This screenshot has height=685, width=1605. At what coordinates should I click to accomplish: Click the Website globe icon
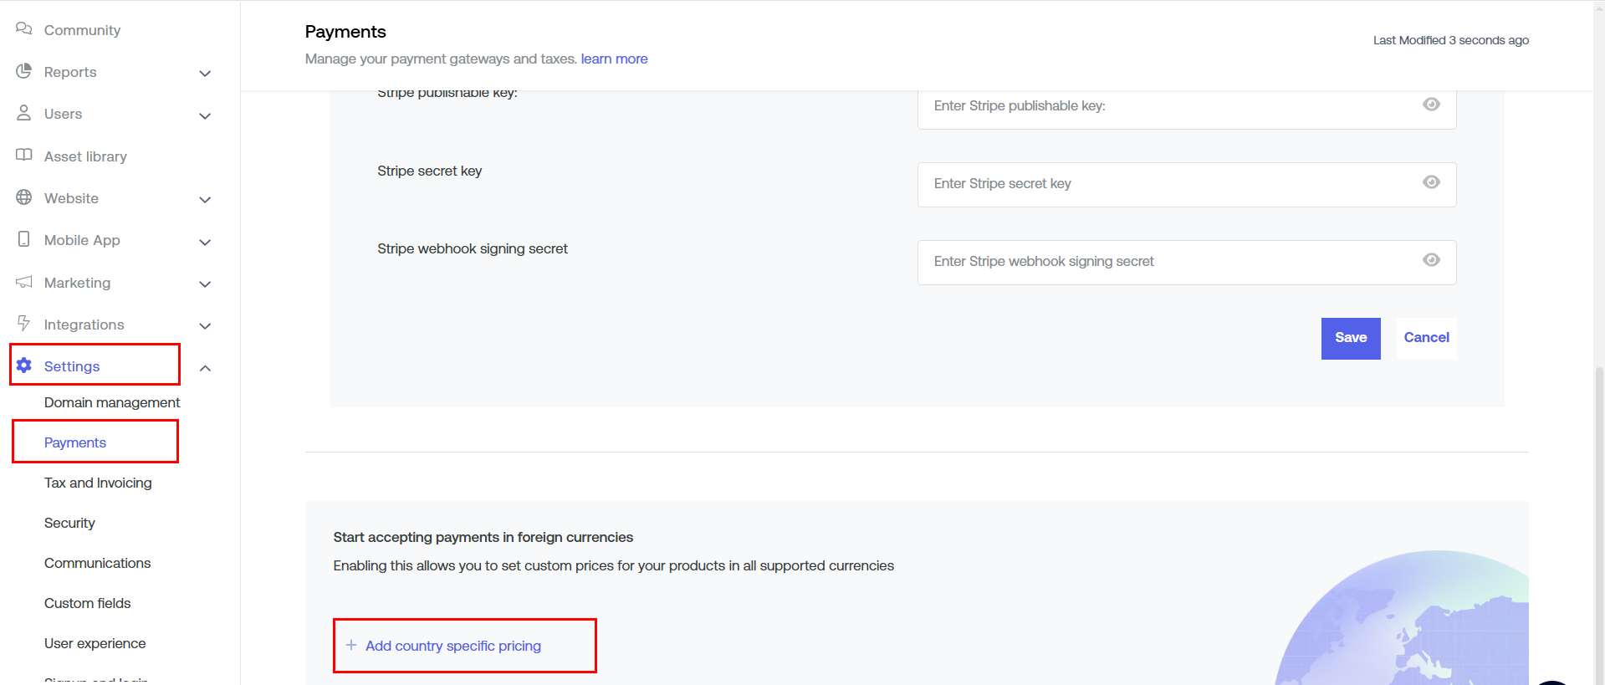click(23, 197)
